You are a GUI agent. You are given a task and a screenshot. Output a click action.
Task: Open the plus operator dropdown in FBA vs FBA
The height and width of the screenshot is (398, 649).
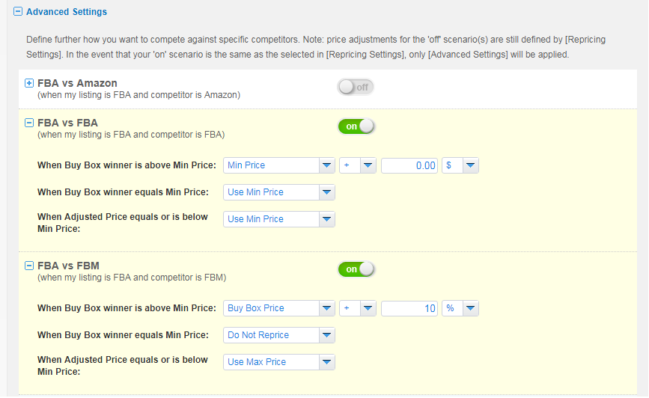(358, 165)
